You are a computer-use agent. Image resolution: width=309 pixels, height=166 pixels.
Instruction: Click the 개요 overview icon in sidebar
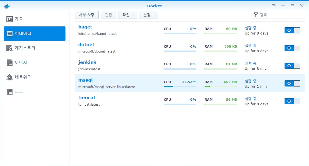coord(10,19)
